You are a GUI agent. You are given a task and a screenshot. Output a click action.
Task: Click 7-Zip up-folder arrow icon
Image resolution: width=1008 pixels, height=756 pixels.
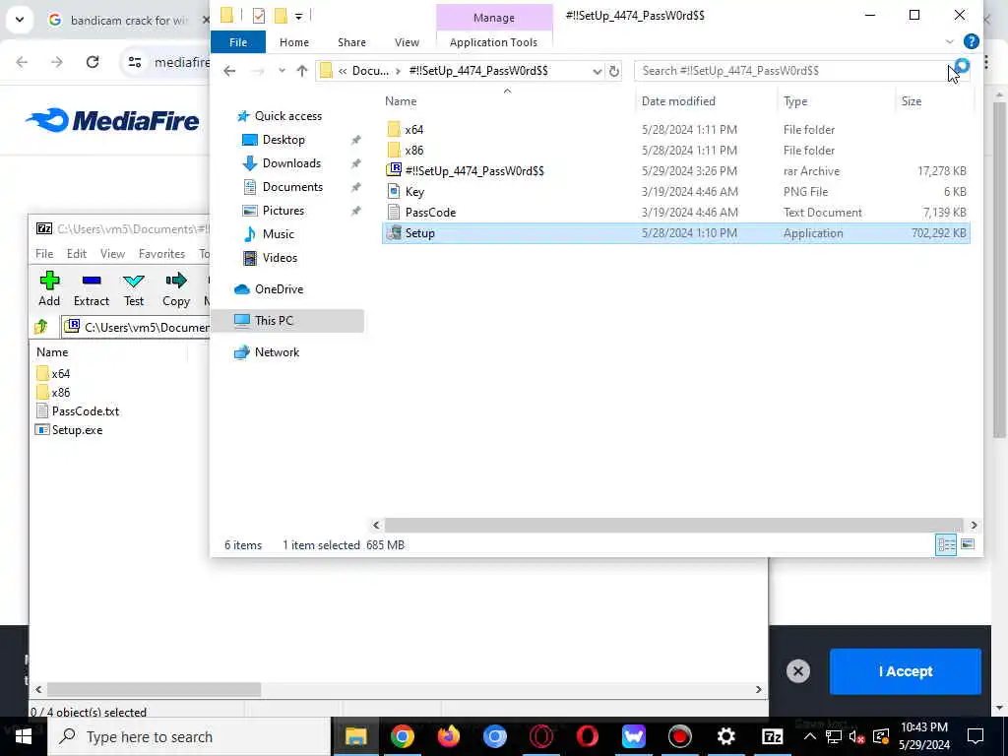point(41,327)
